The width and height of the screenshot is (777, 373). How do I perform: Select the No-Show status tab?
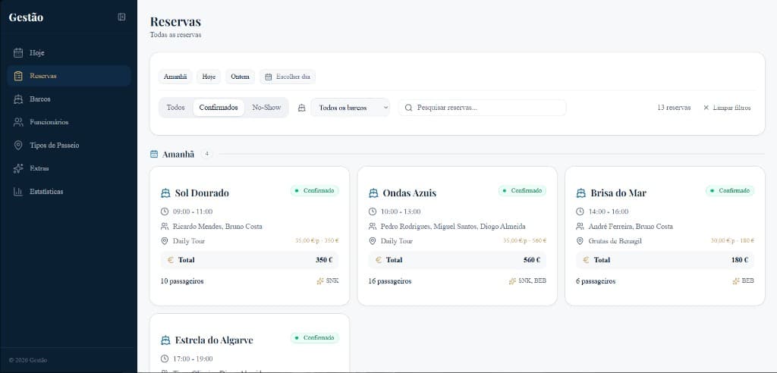tap(266, 108)
